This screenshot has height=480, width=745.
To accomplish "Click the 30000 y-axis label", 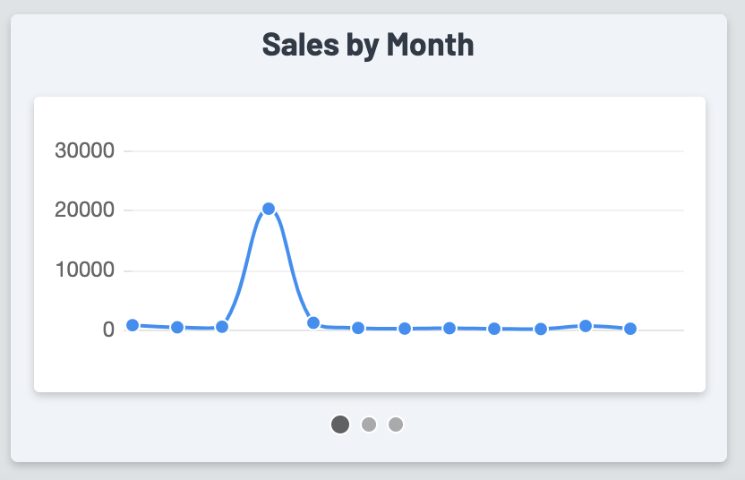I will 85,150.
